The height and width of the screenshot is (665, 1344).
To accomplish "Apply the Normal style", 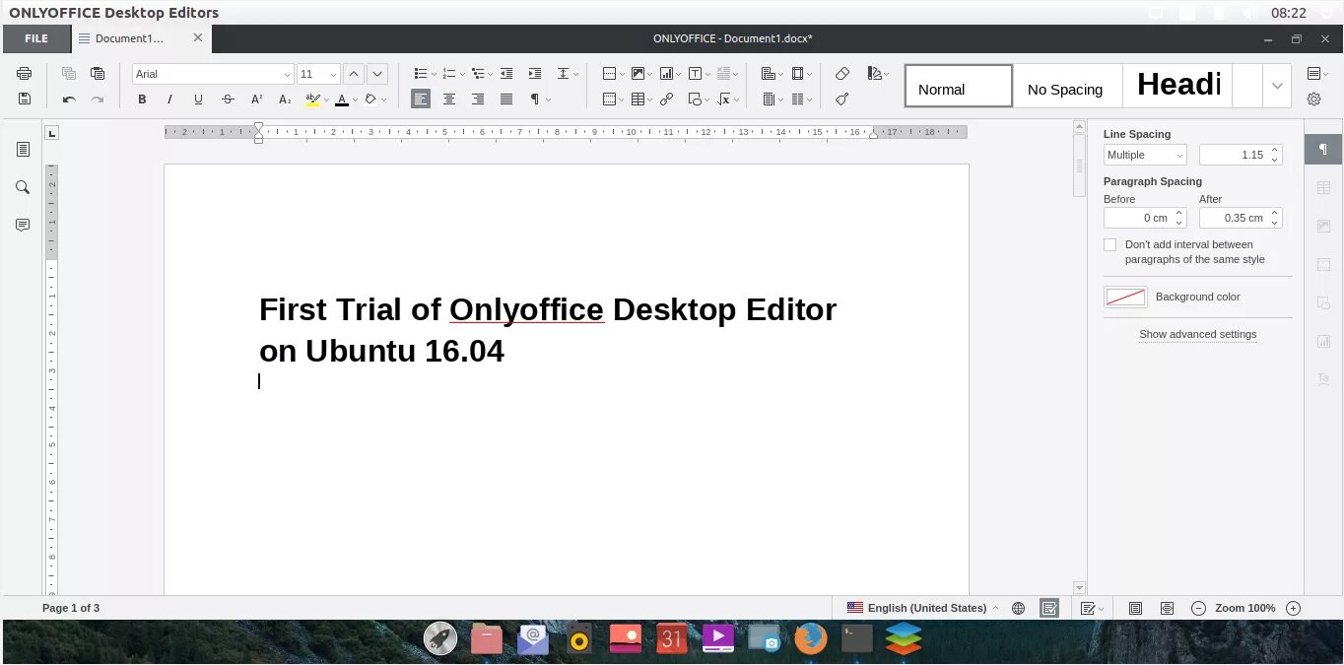I will point(959,86).
